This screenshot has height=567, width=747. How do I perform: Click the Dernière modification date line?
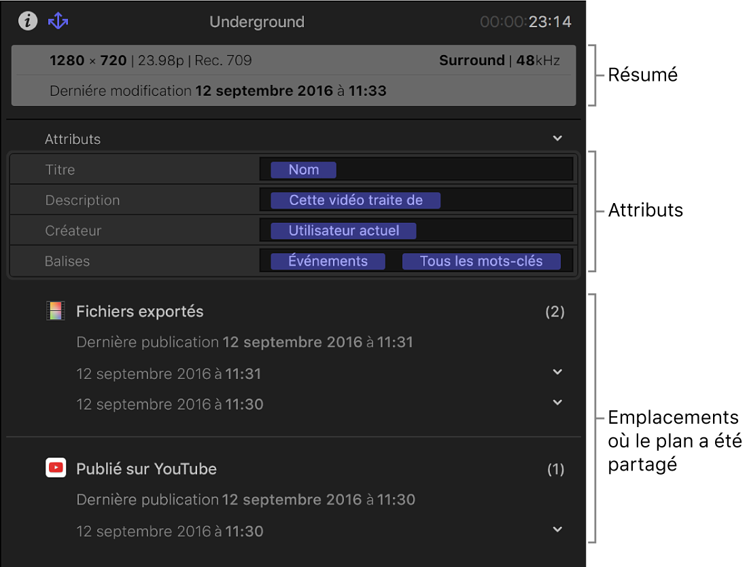[218, 91]
